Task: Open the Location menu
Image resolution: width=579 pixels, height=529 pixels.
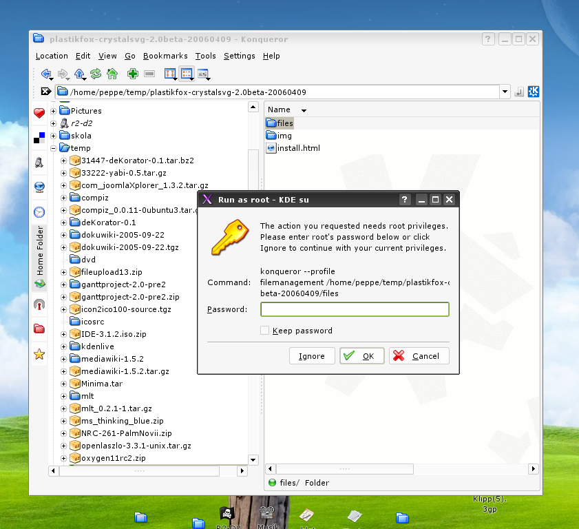Action: pyautogui.click(x=52, y=56)
